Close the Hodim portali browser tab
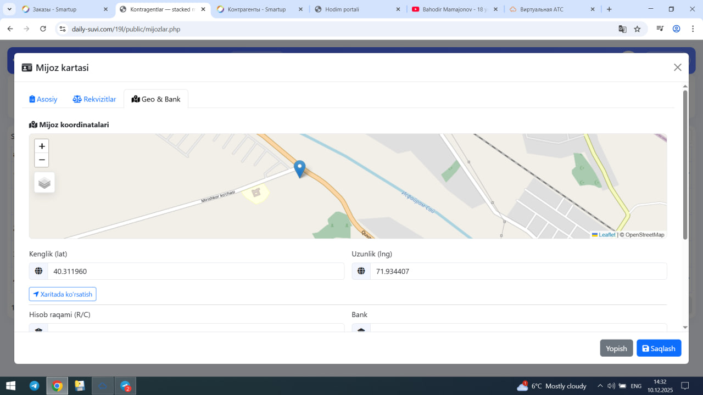This screenshot has height=395, width=703. point(398,9)
